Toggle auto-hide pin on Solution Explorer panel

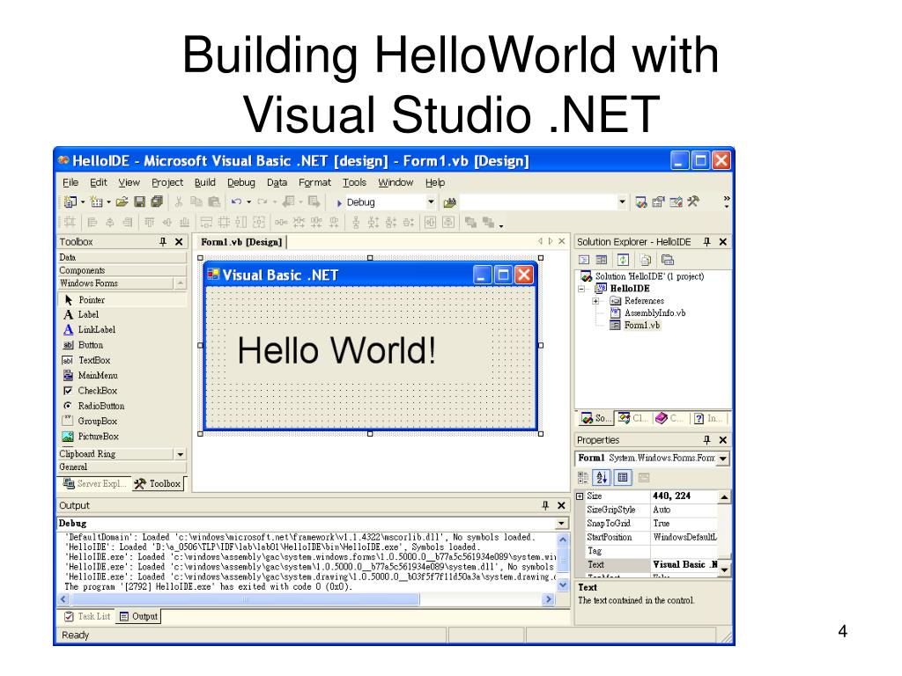click(x=707, y=242)
